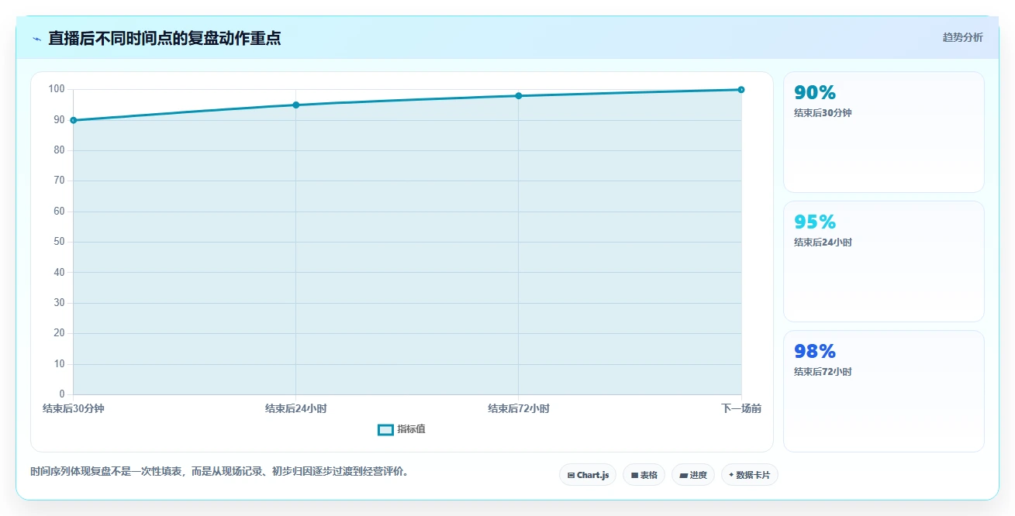
Task: Click the data point at 结束后24小时
Action: 295,105
